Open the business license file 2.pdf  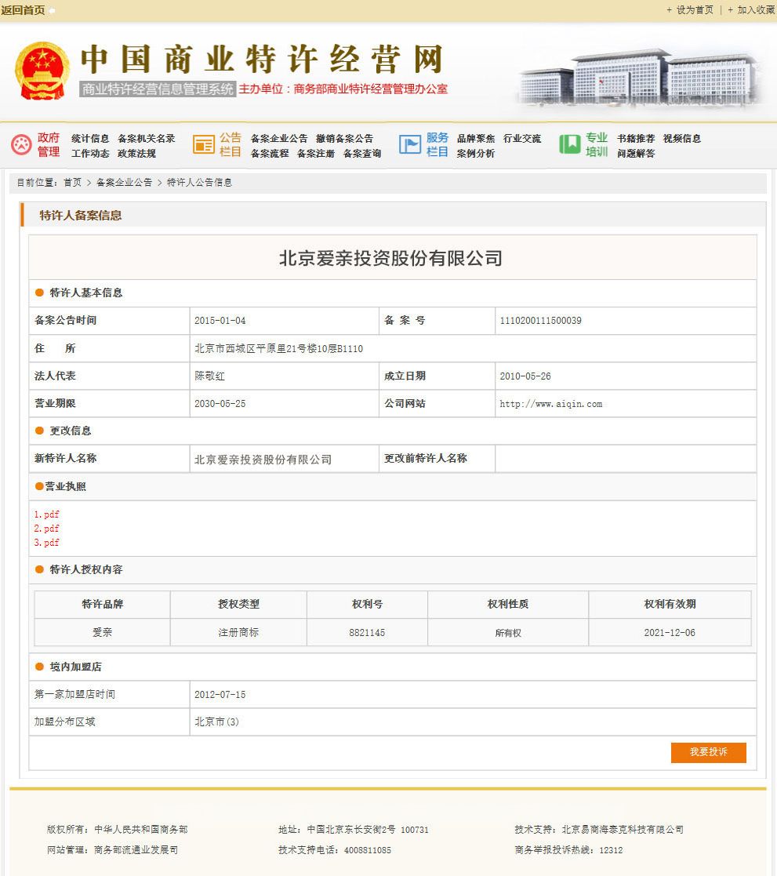pos(46,529)
